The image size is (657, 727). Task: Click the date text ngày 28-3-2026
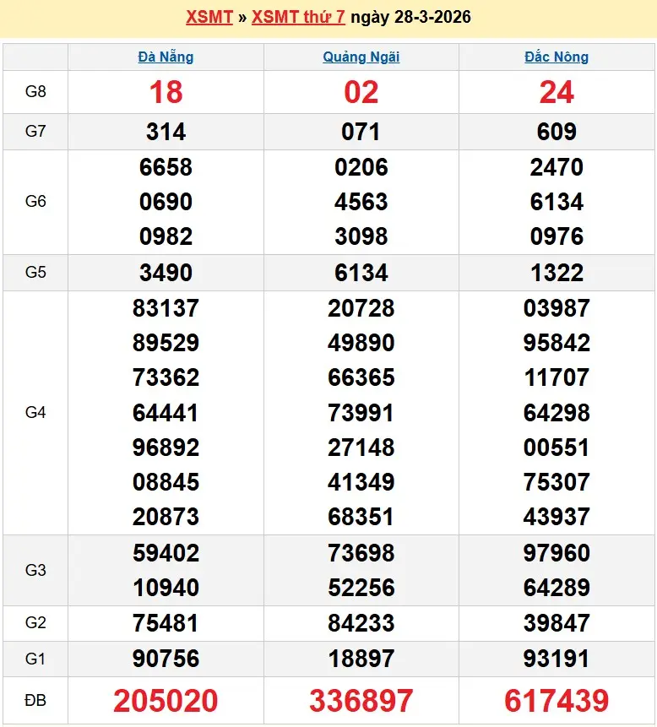click(x=410, y=17)
